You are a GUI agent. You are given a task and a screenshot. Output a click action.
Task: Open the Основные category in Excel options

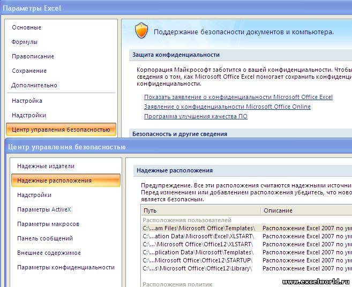point(26,27)
